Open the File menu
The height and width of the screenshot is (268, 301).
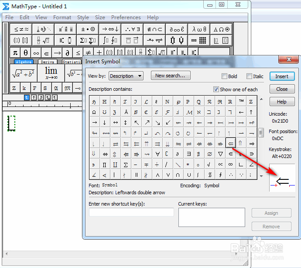pos(10,17)
